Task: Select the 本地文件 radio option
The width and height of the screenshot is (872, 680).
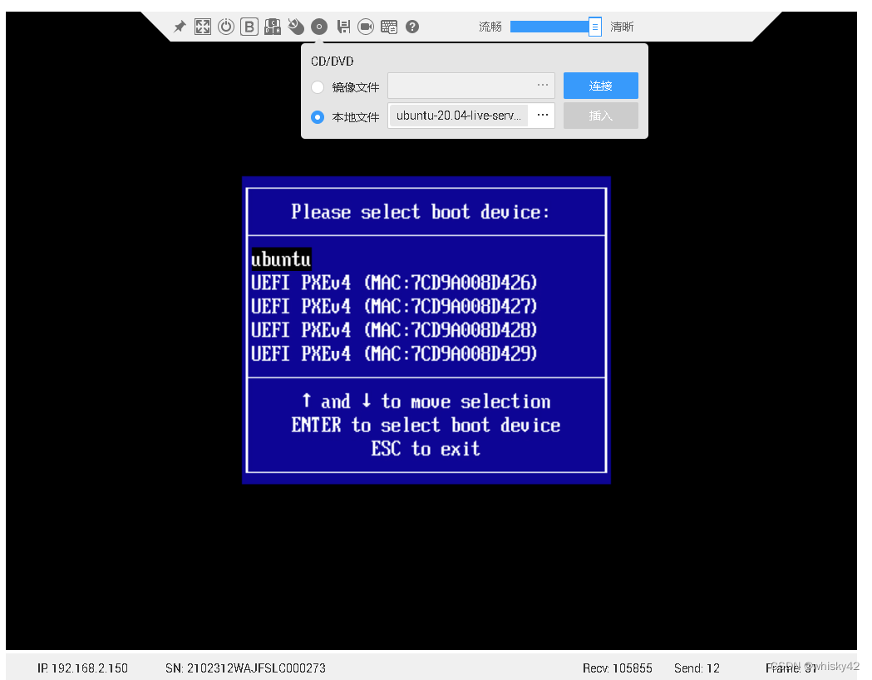Action: pos(318,116)
